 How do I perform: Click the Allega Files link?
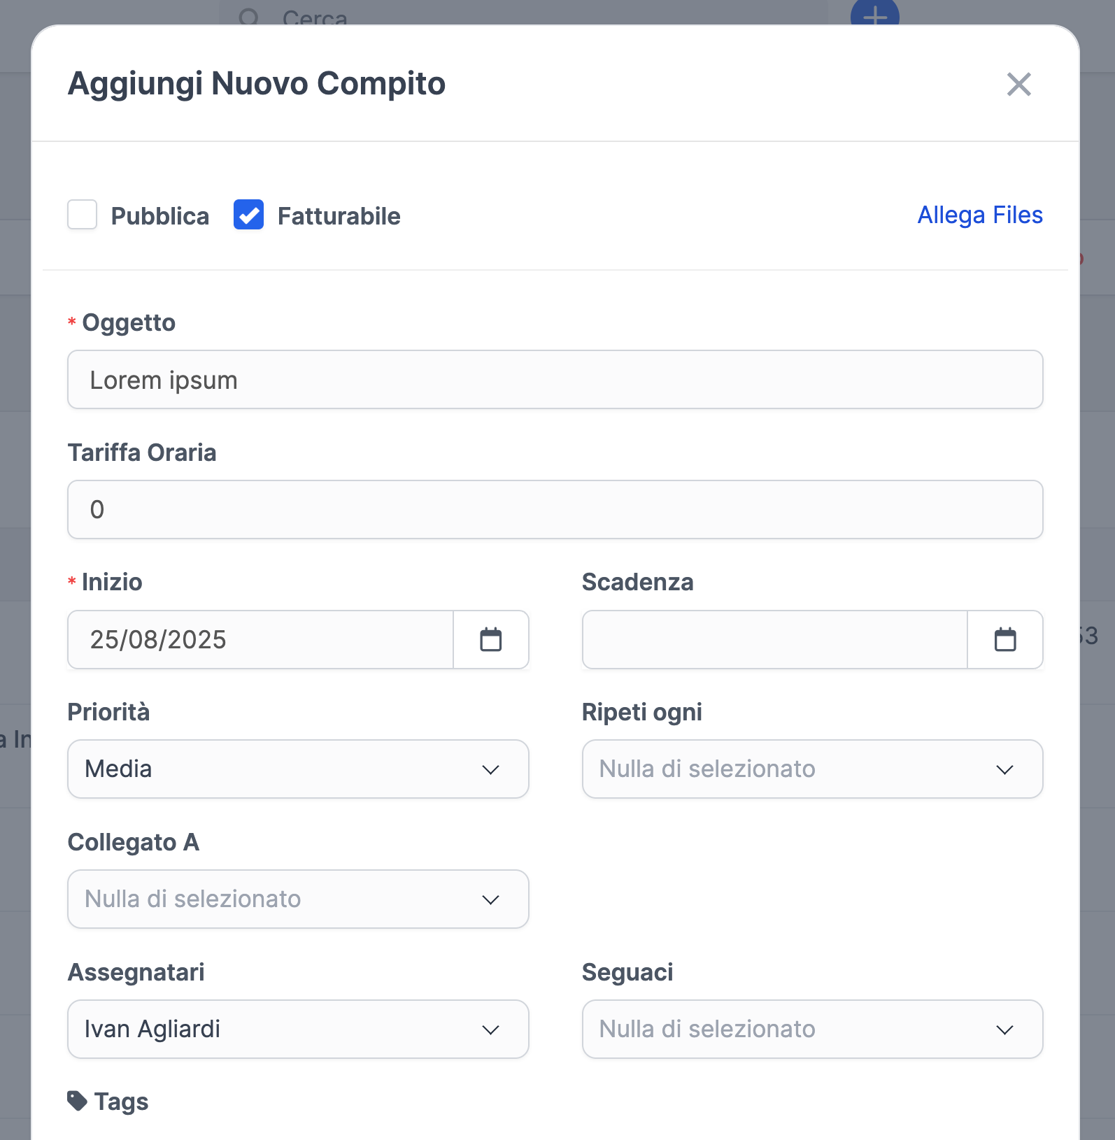(980, 215)
